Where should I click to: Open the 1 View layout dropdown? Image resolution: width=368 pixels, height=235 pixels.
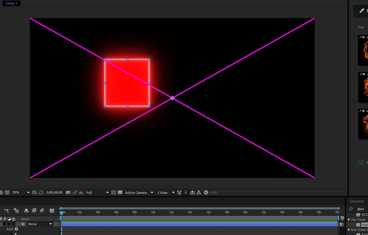pos(166,192)
